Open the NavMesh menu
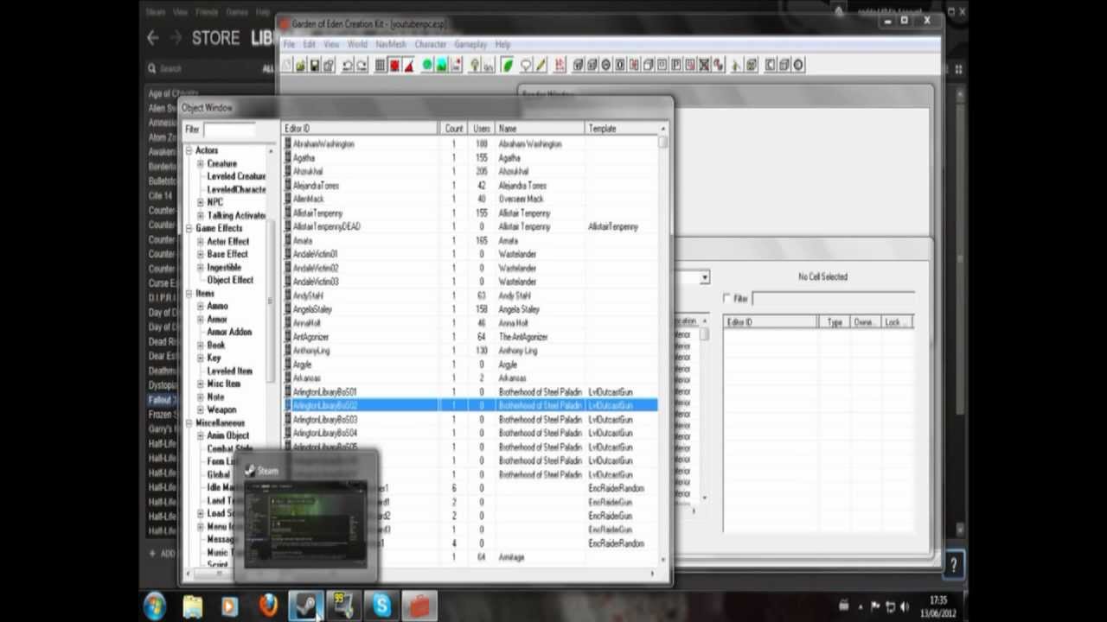Viewport: 1107px width, 622px height. tap(390, 44)
